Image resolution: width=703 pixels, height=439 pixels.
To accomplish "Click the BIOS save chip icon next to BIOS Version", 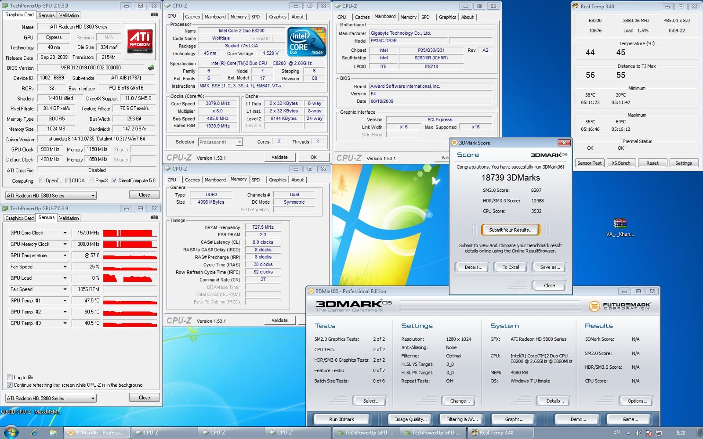I will [x=151, y=68].
